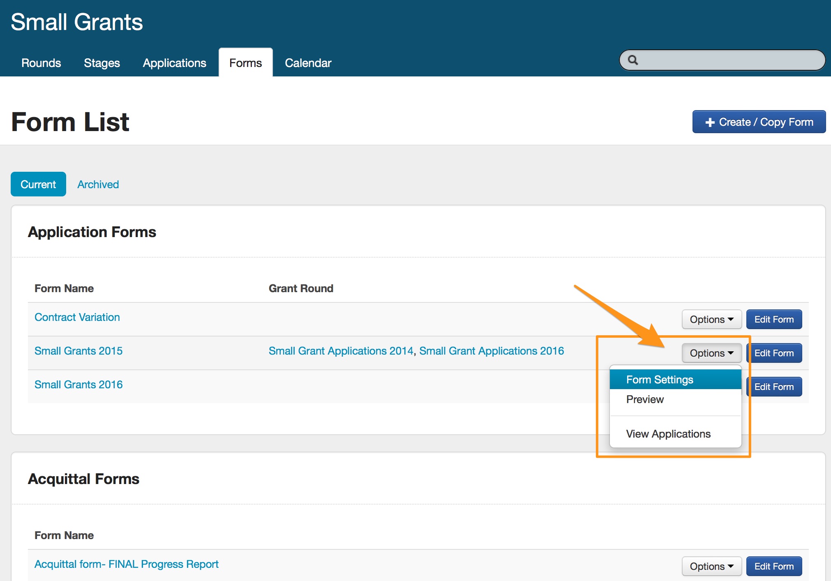Screen dimensions: 831x581
Task: Open the Small Grants 2015 form link
Action: coord(78,351)
